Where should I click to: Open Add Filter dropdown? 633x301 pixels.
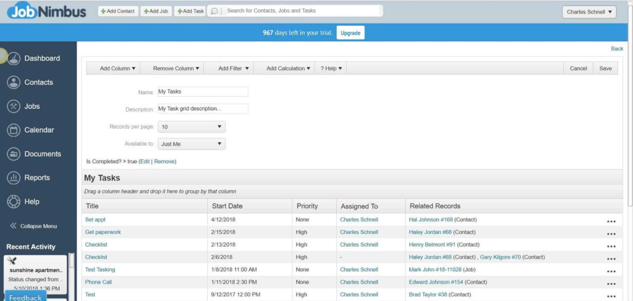[233, 68]
